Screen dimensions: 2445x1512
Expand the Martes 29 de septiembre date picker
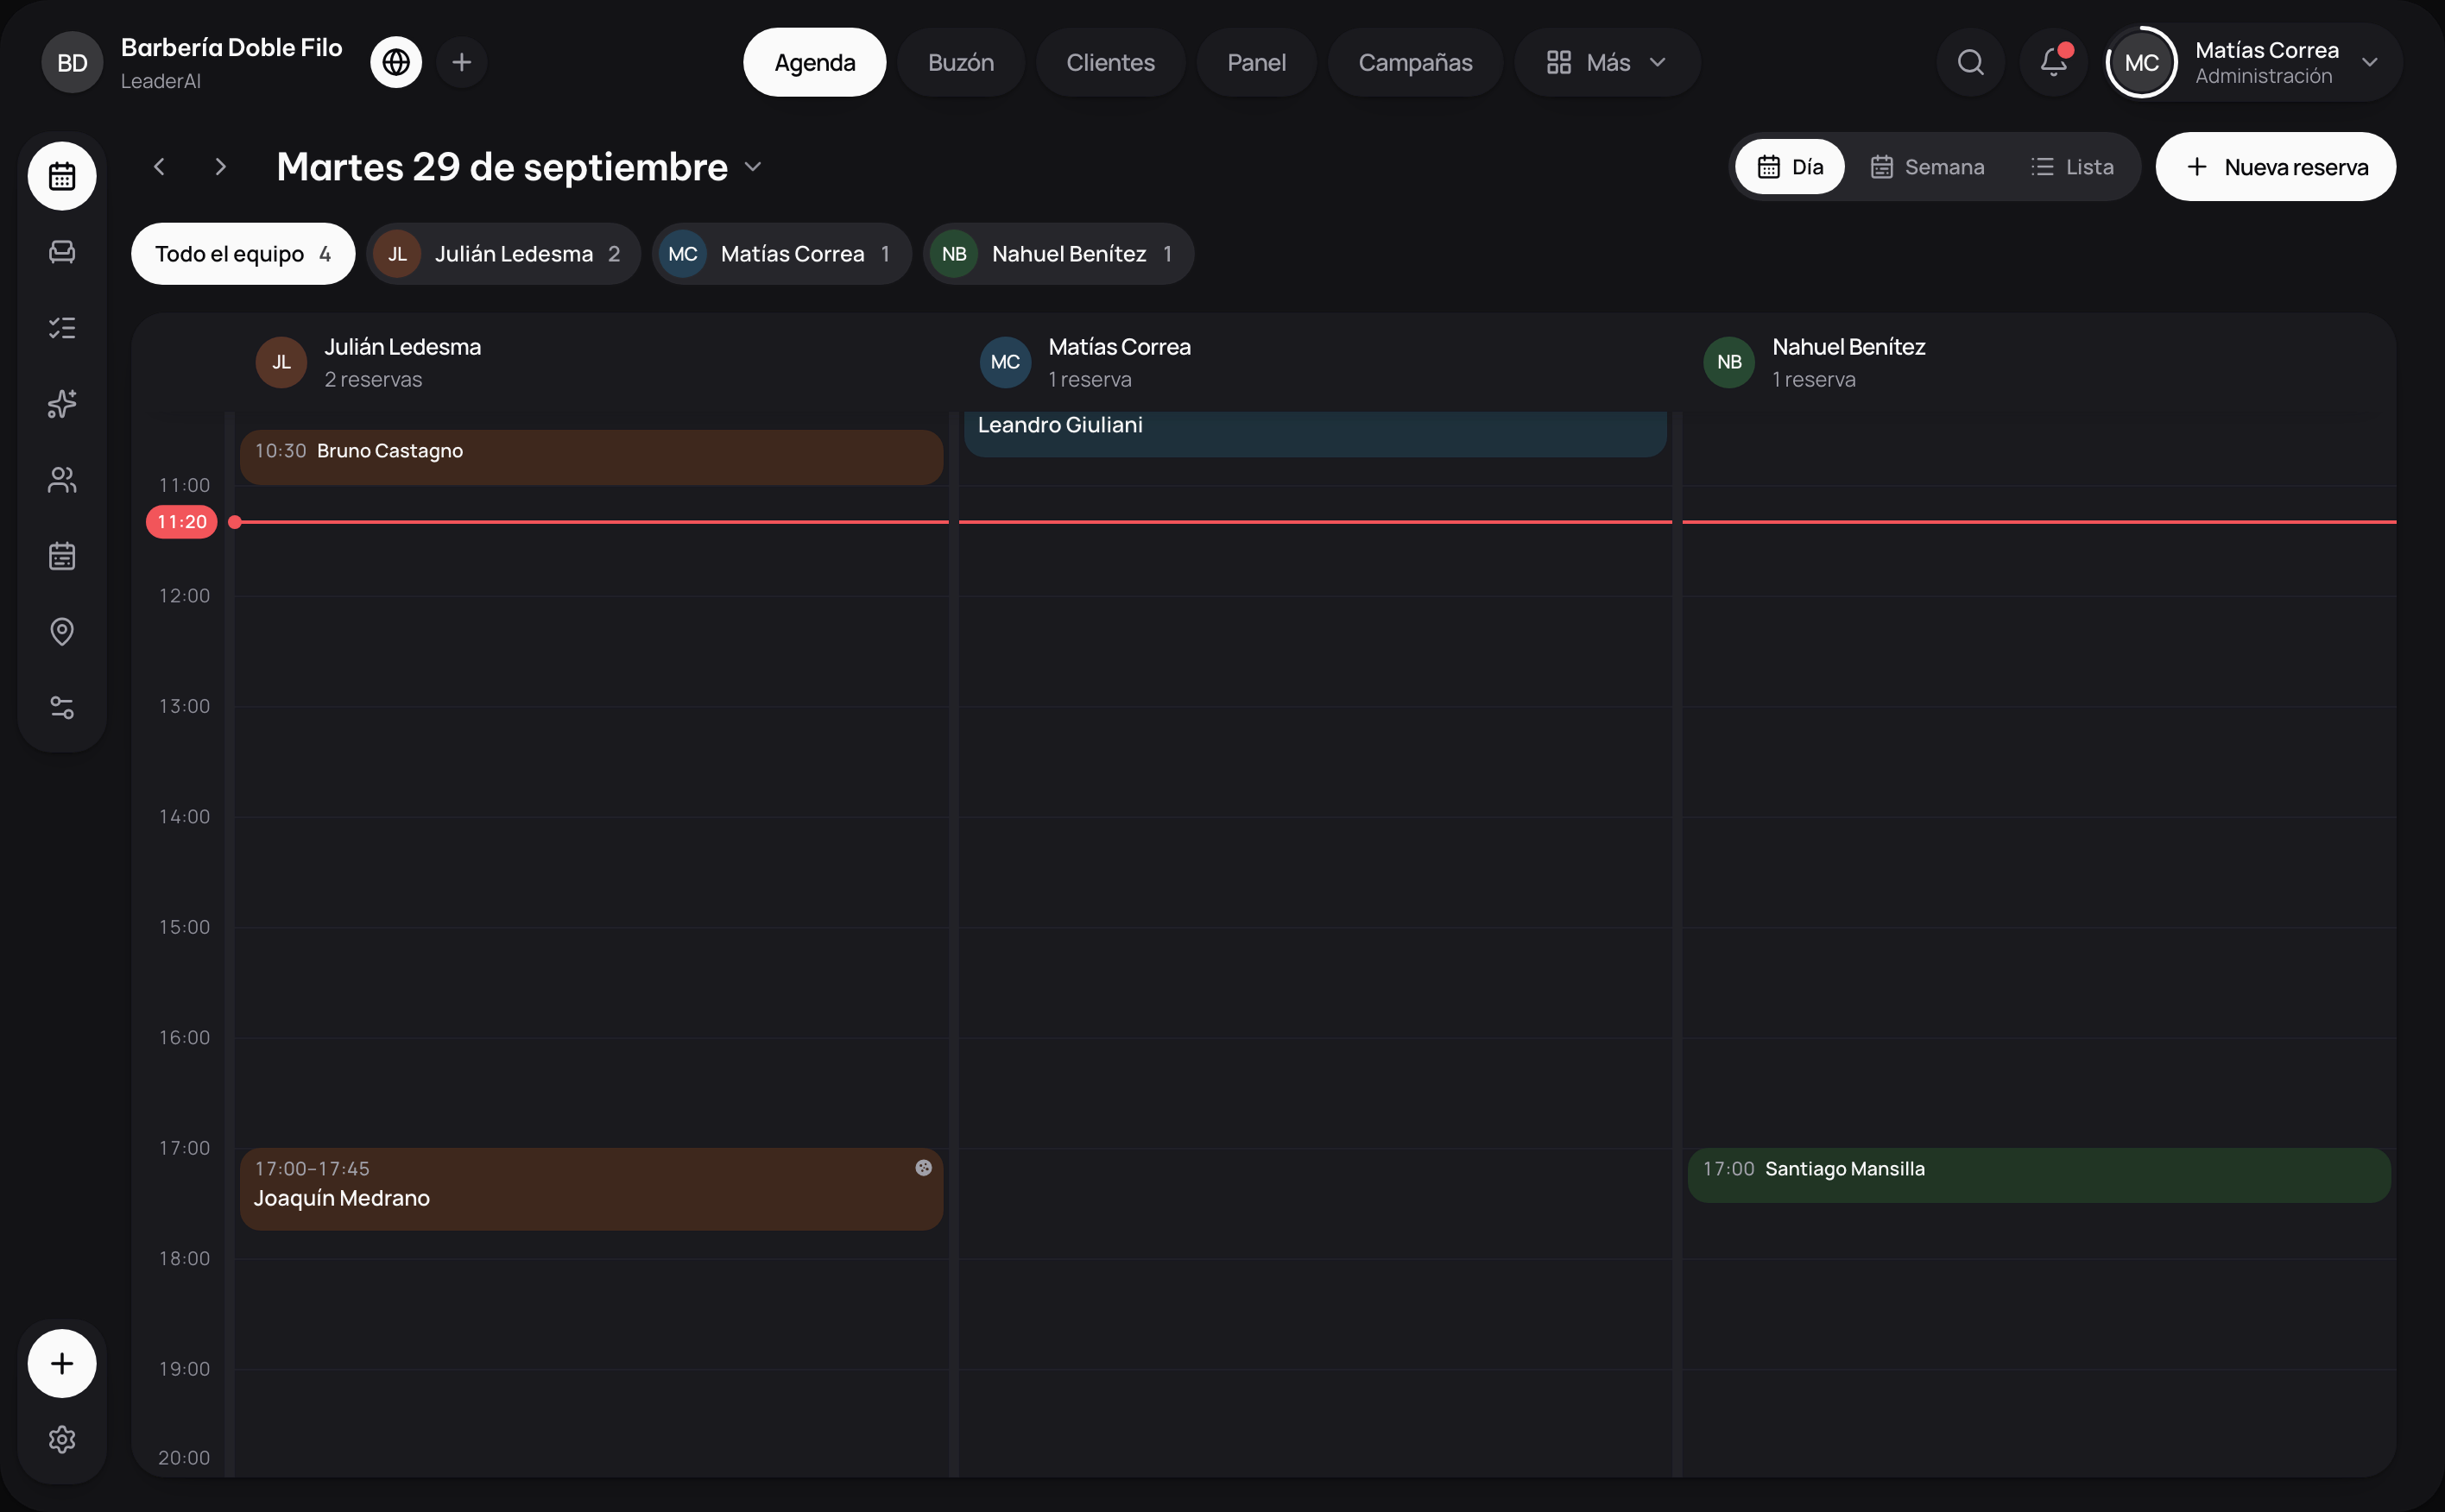(x=519, y=167)
